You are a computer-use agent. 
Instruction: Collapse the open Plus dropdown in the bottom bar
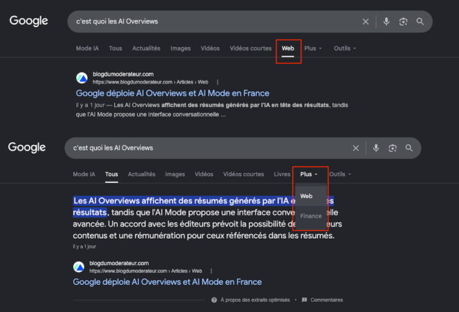[308, 174]
